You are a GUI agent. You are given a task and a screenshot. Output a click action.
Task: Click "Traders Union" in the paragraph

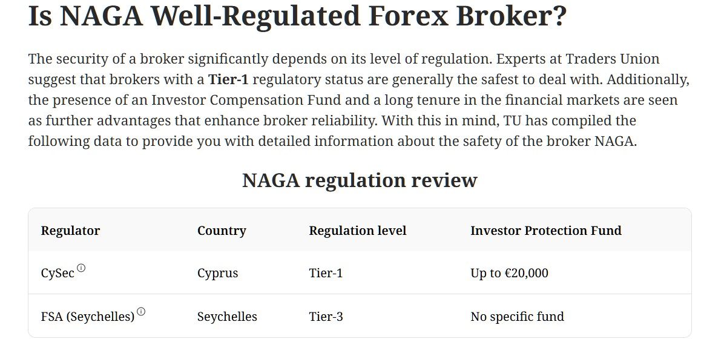(x=612, y=59)
